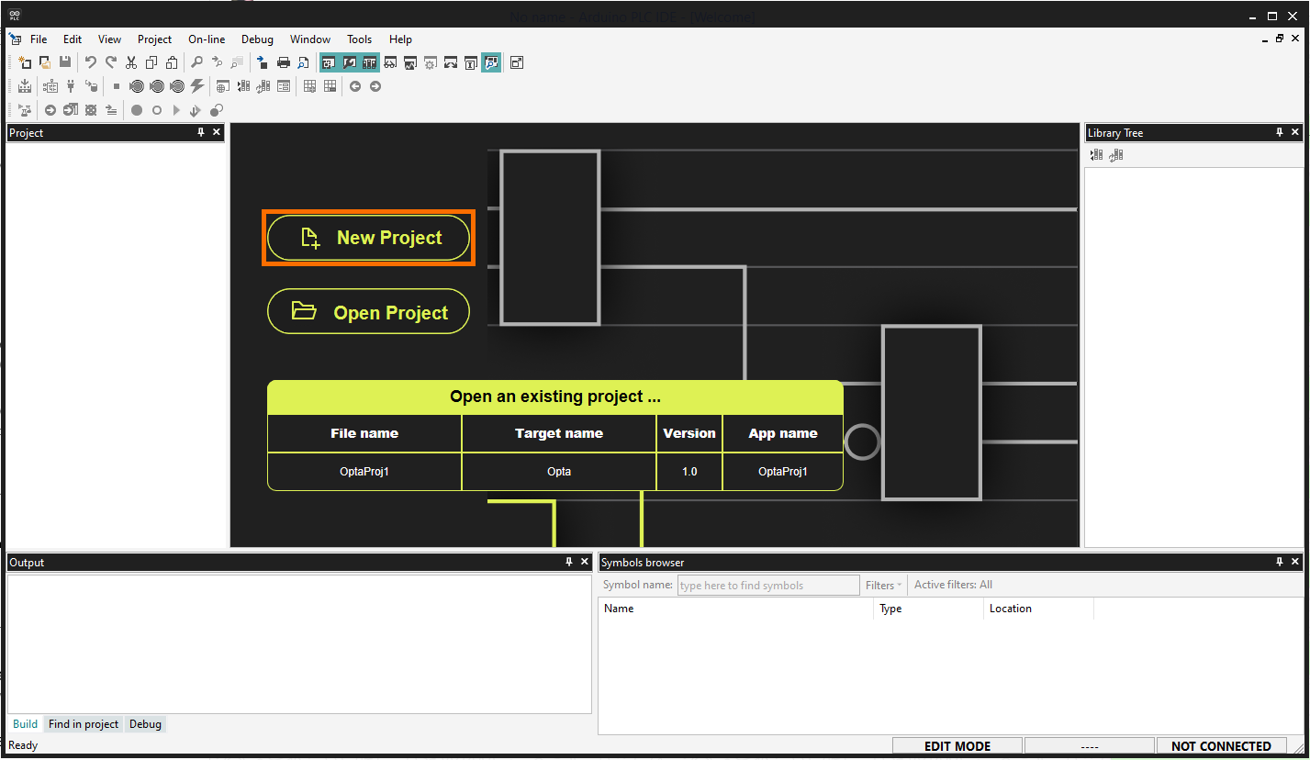
Task: Paste from clipboard toolbar icon
Action: point(172,62)
